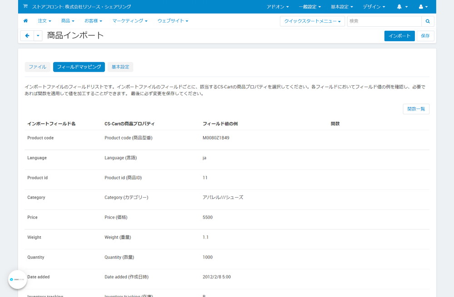Viewport: 454px width, 297px height.
Task: Switch to the ファイル tab
Action: (37, 67)
